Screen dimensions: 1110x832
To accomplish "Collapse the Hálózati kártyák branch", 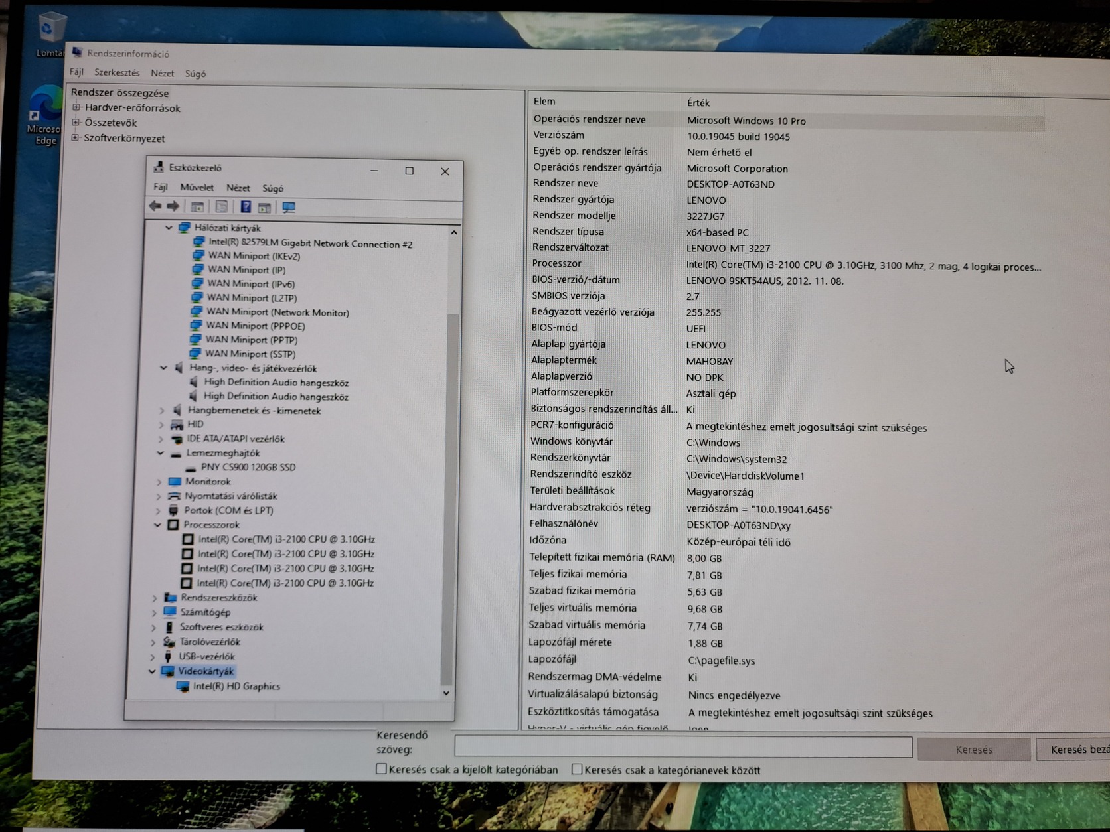I will pos(169,228).
